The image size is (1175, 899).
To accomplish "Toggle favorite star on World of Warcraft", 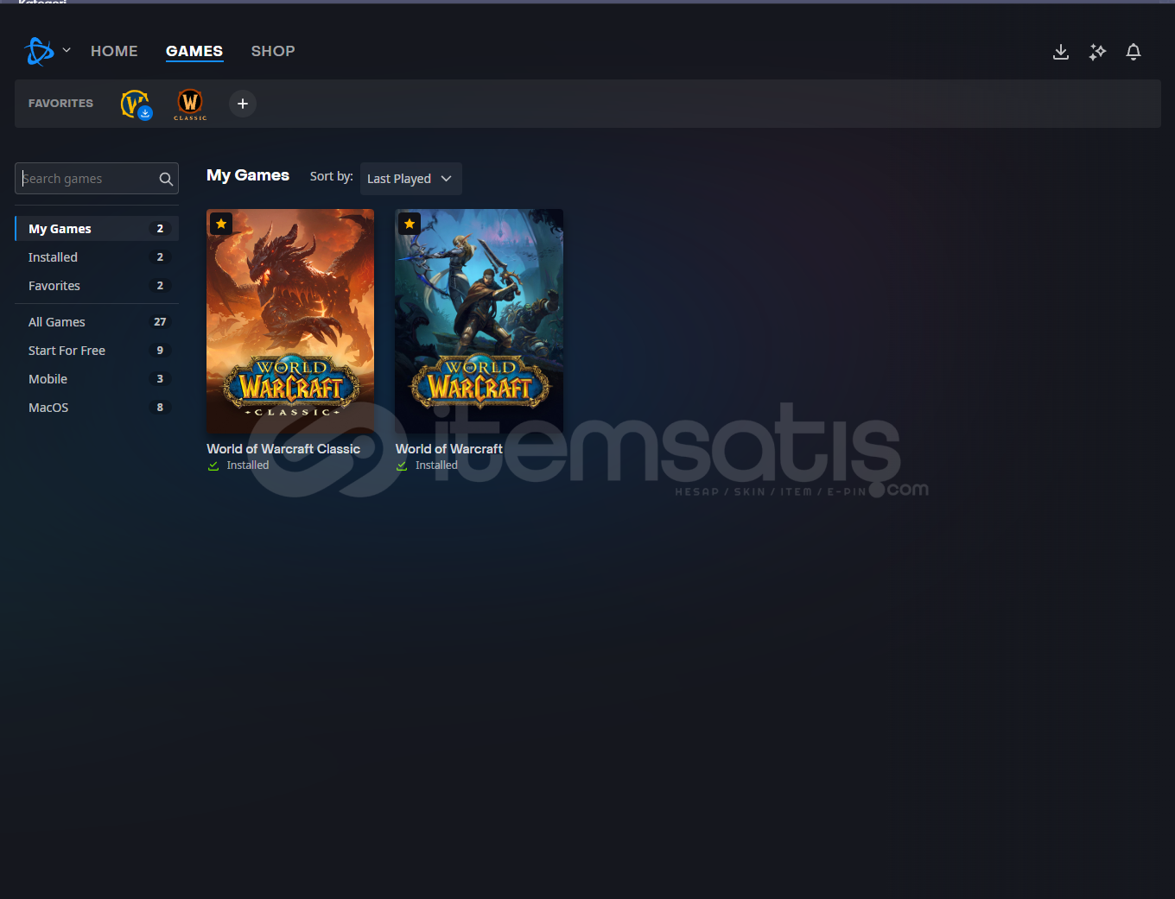I will tap(410, 224).
